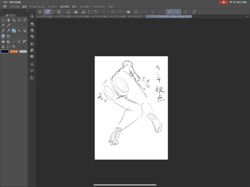250x187 pixels.
Task: Clear selection with dotted circle icon
Action: (113, 12)
